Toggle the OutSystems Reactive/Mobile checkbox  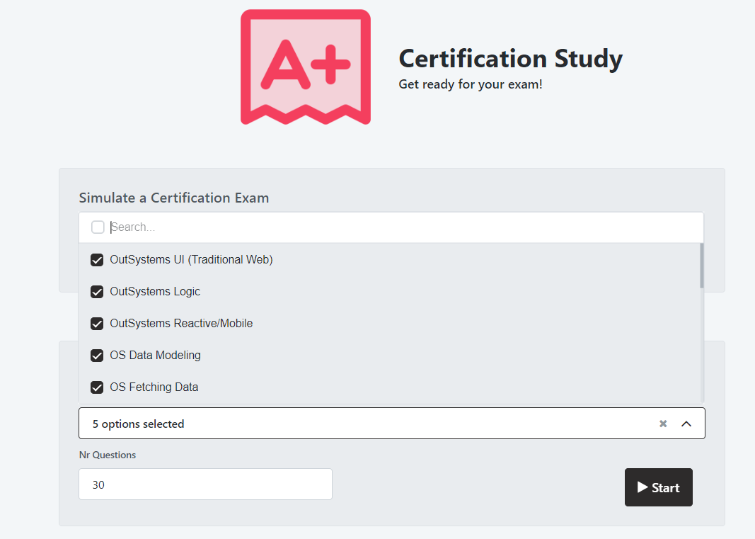[98, 324]
